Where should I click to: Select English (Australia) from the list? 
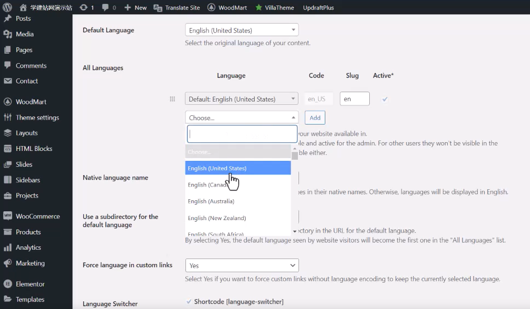[x=211, y=201]
